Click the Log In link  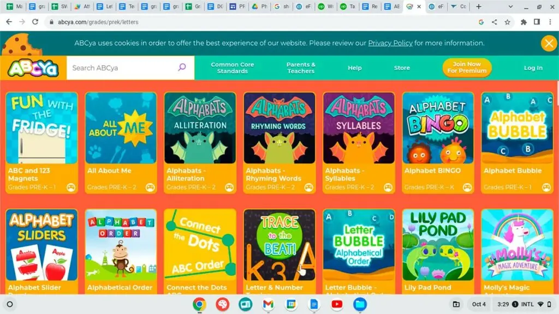533,68
